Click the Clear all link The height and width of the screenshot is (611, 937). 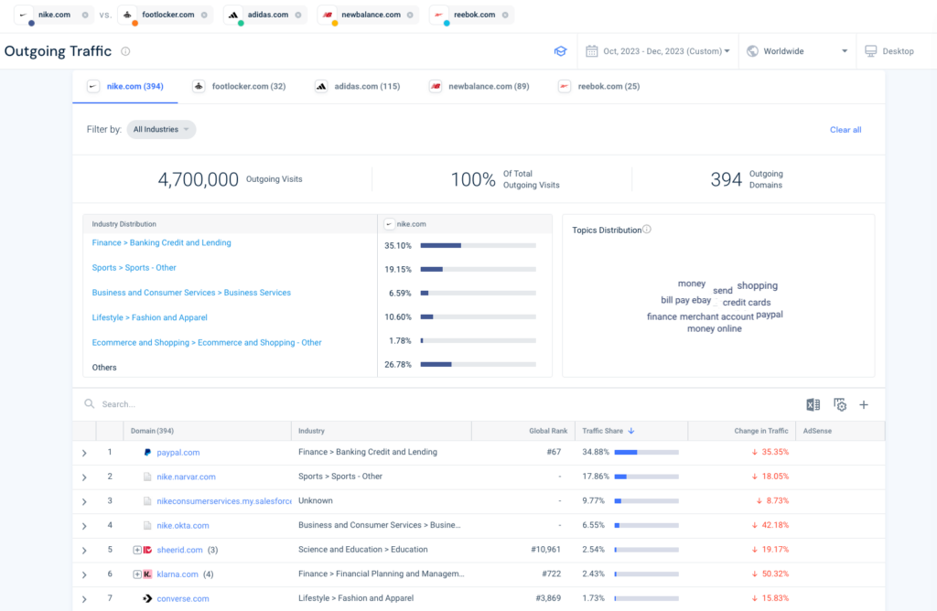pyautogui.click(x=845, y=130)
